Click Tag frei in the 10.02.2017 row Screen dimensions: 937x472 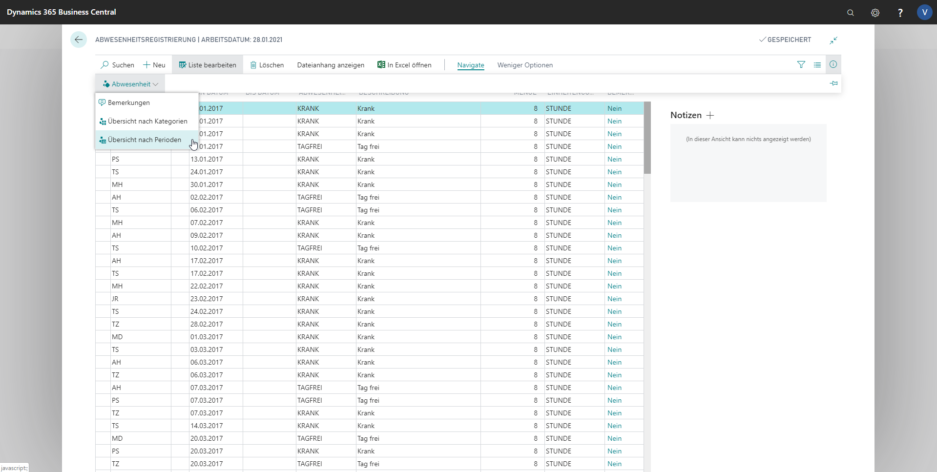coord(418,248)
